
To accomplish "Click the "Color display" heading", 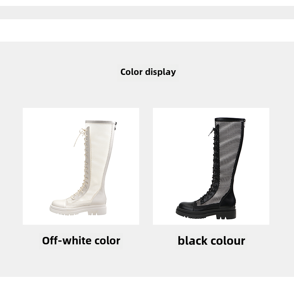I will click(x=148, y=72).
